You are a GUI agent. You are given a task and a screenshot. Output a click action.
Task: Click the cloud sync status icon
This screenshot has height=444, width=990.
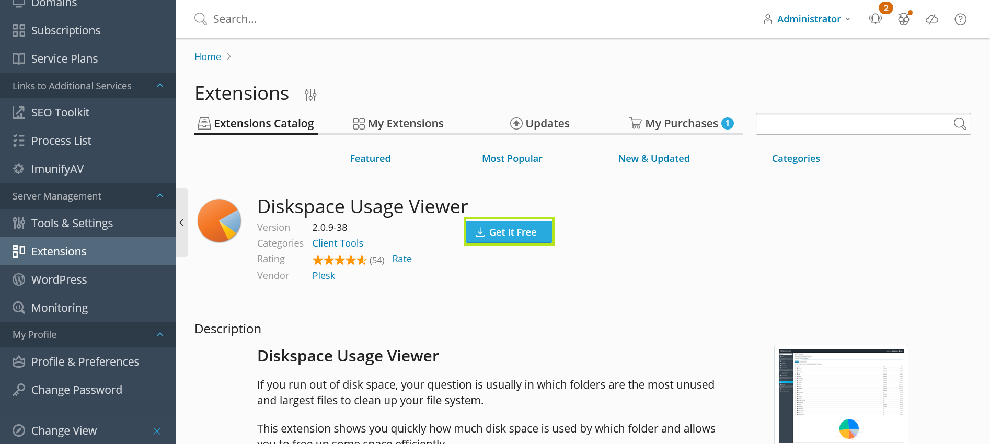pyautogui.click(x=932, y=19)
